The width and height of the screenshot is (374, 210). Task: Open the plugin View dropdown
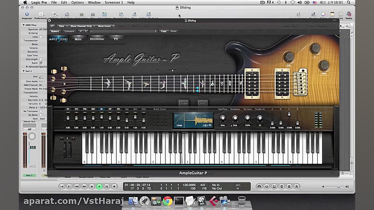[63, 26]
